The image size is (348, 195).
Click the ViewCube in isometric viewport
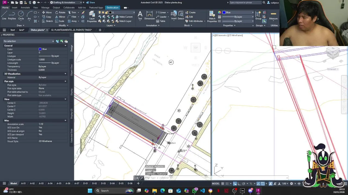[333, 53]
